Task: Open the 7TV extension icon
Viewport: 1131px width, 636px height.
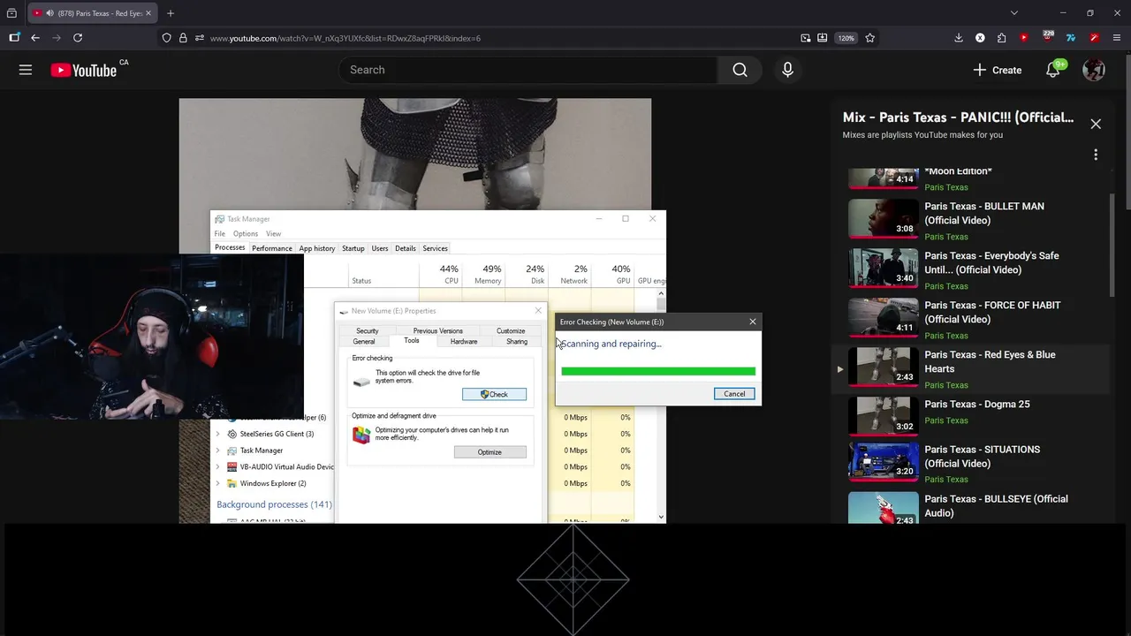Action: click(1071, 38)
